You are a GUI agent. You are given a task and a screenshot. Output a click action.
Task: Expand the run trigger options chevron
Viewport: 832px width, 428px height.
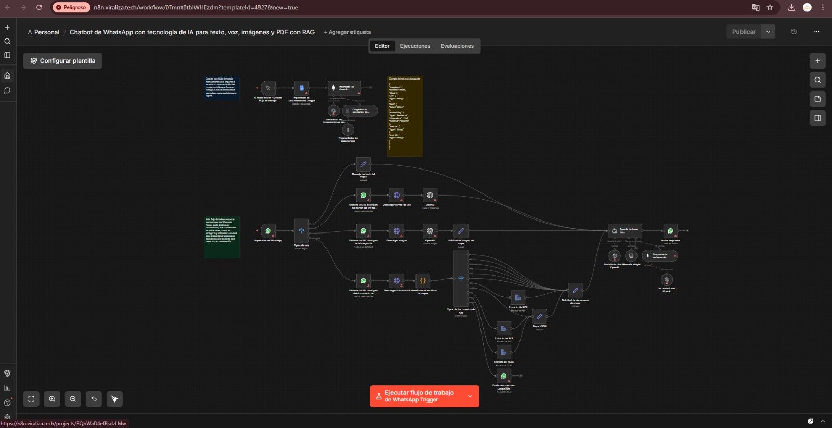pos(470,396)
